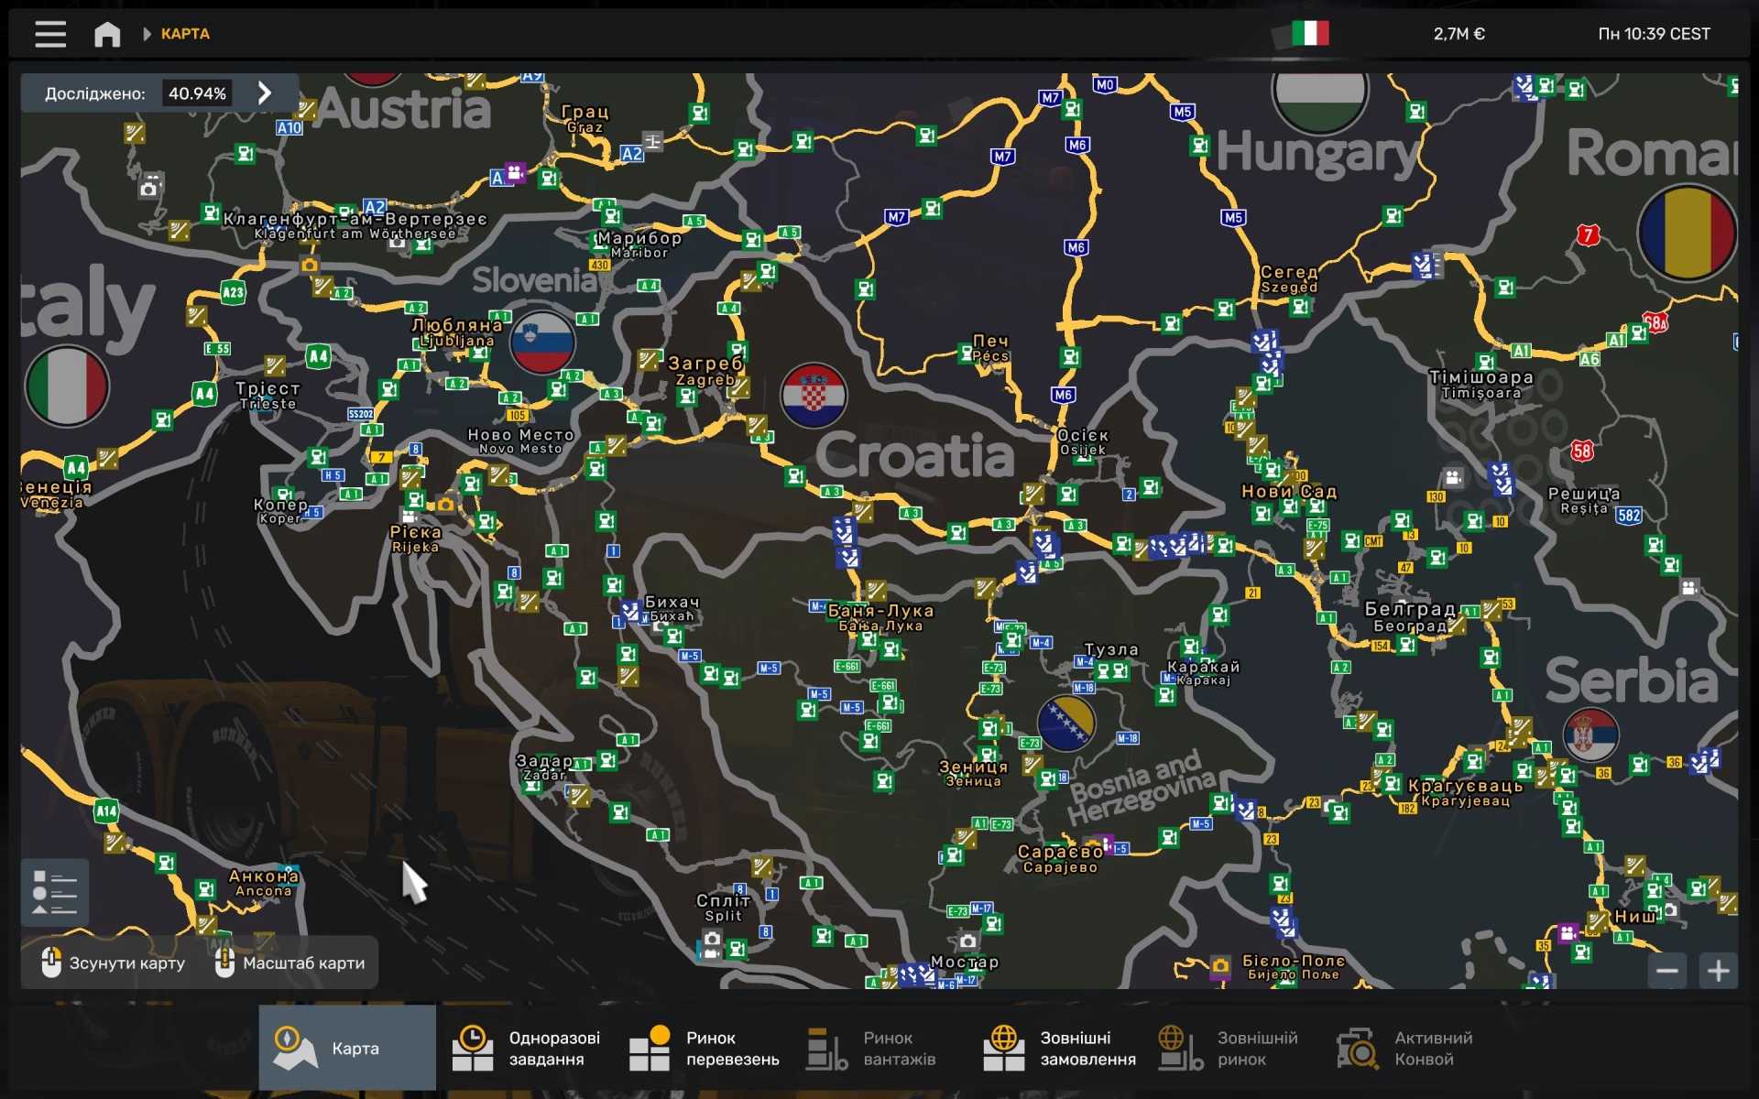Click the Slovenia flag marker
This screenshot has height=1099, width=1759.
tap(542, 343)
